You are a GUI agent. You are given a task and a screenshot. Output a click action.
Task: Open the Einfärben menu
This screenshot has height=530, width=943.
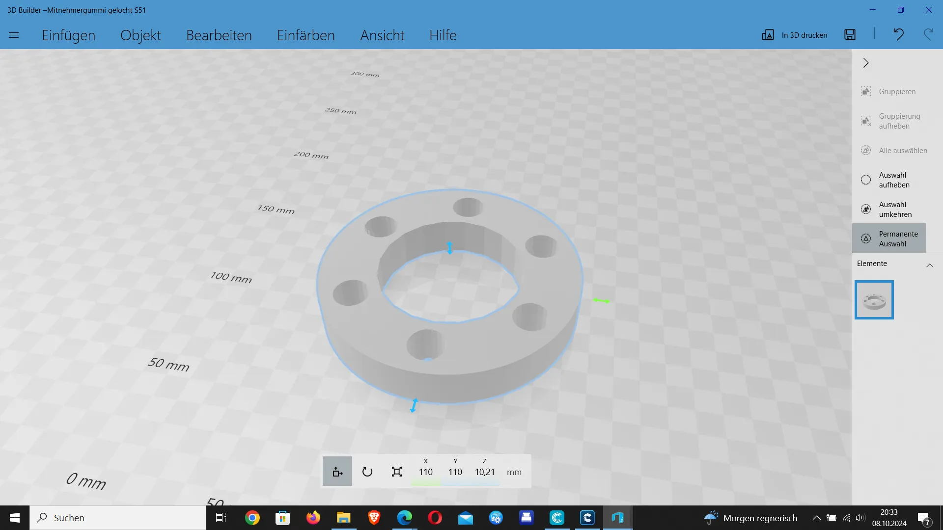click(305, 35)
